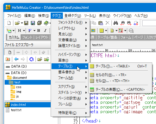Click the Save All stacked disks icon
This screenshot has height=124, width=156.
pyautogui.click(x=39, y=23)
